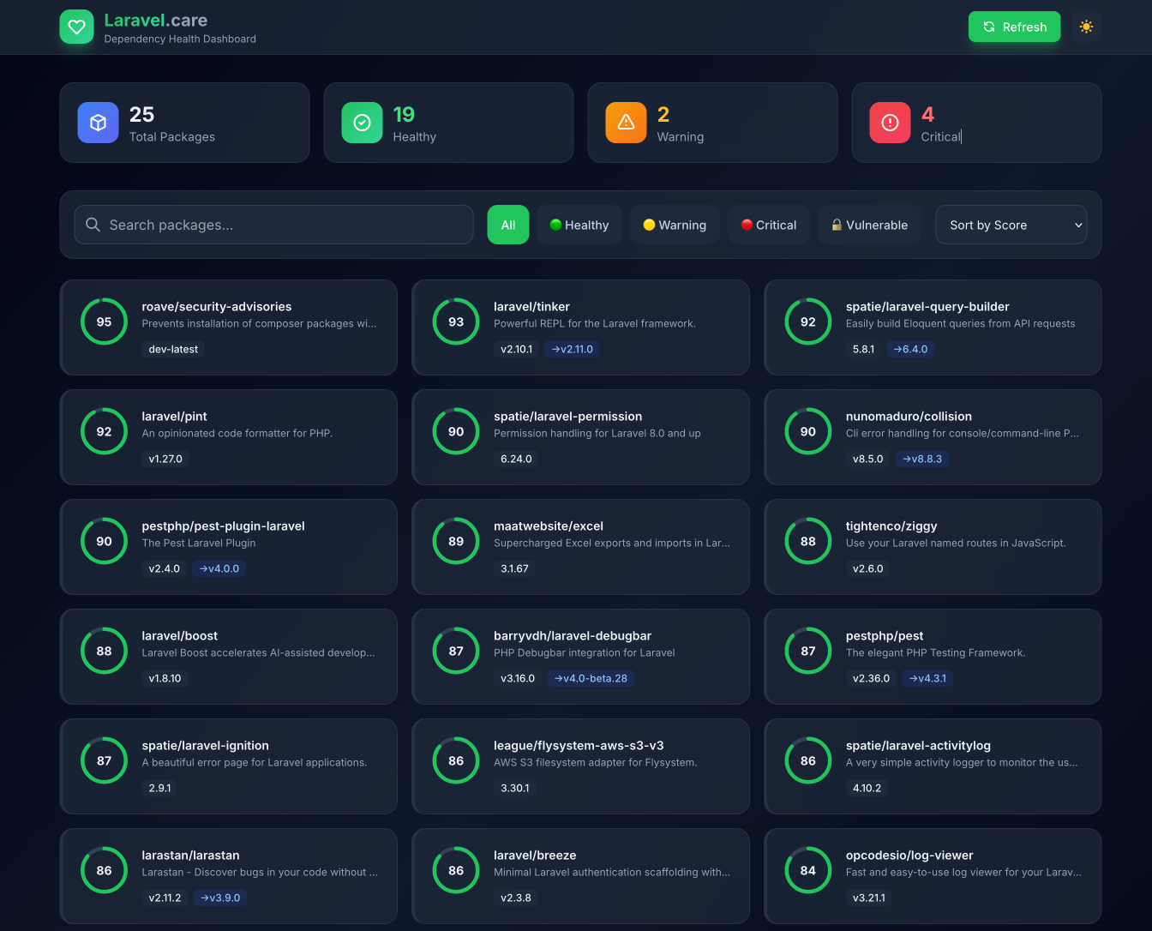Click the Laravel.care heart logo icon
This screenshot has width=1152, height=931.
click(x=76, y=27)
